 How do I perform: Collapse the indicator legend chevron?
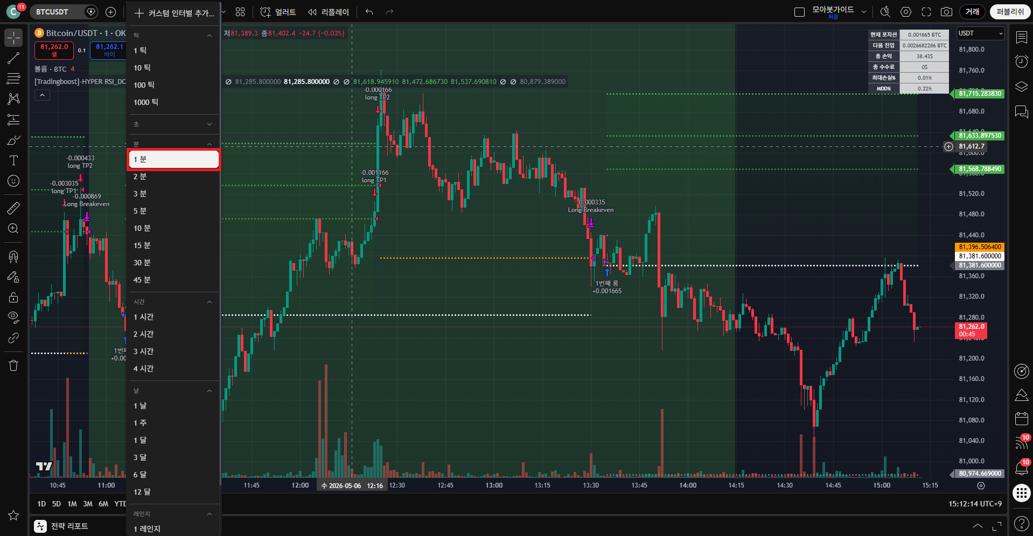click(42, 95)
